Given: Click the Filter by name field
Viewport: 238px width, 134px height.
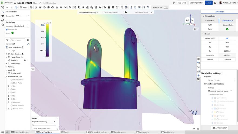Looking at the screenshot, I should point(18,40).
